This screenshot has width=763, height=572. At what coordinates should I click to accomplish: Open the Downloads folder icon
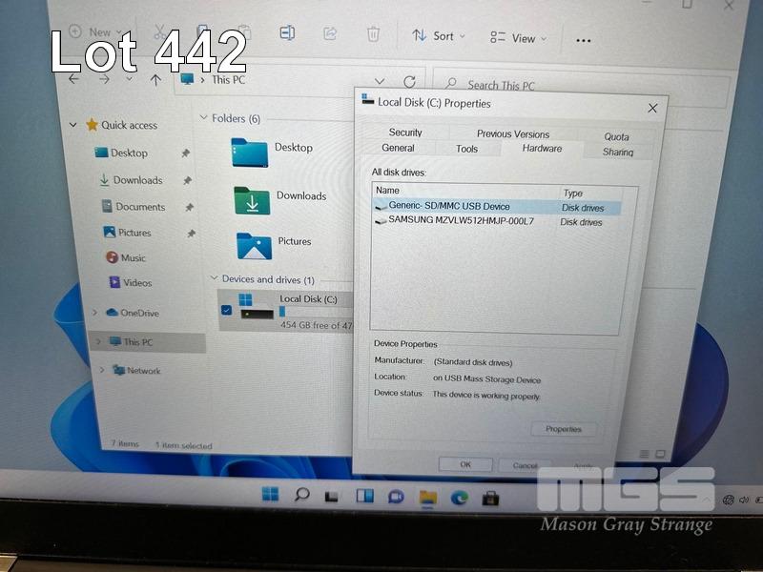click(x=252, y=200)
